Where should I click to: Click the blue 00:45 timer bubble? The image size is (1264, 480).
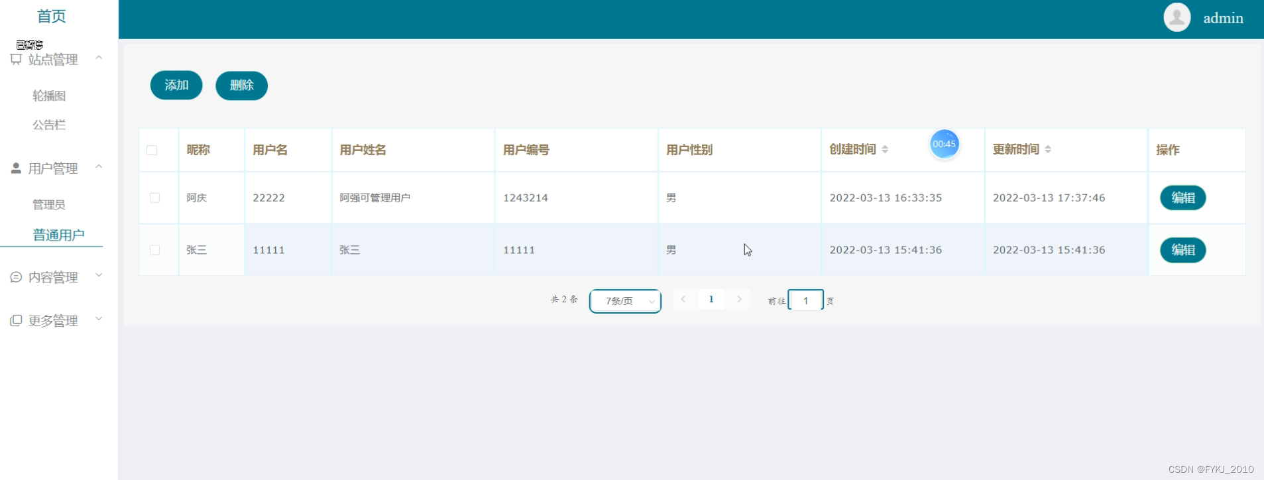click(x=944, y=144)
